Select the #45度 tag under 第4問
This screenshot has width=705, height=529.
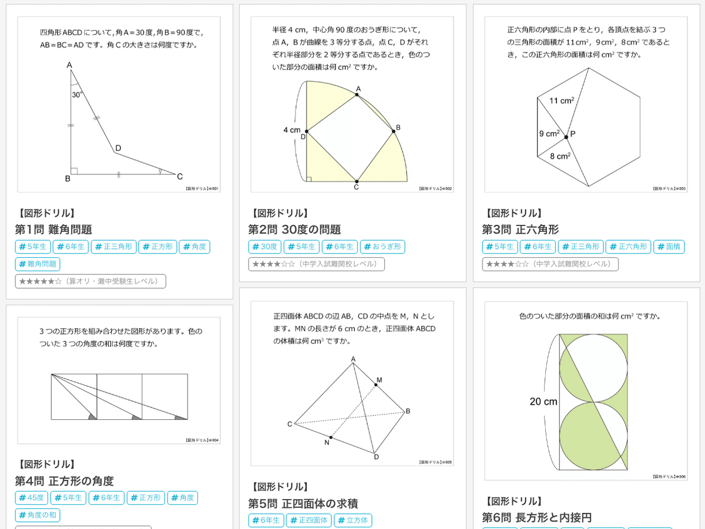(31, 497)
